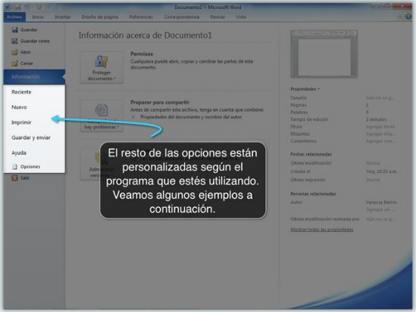416x312 pixels.
Task: Switch to the Inicio ribbon tab
Action: point(38,17)
